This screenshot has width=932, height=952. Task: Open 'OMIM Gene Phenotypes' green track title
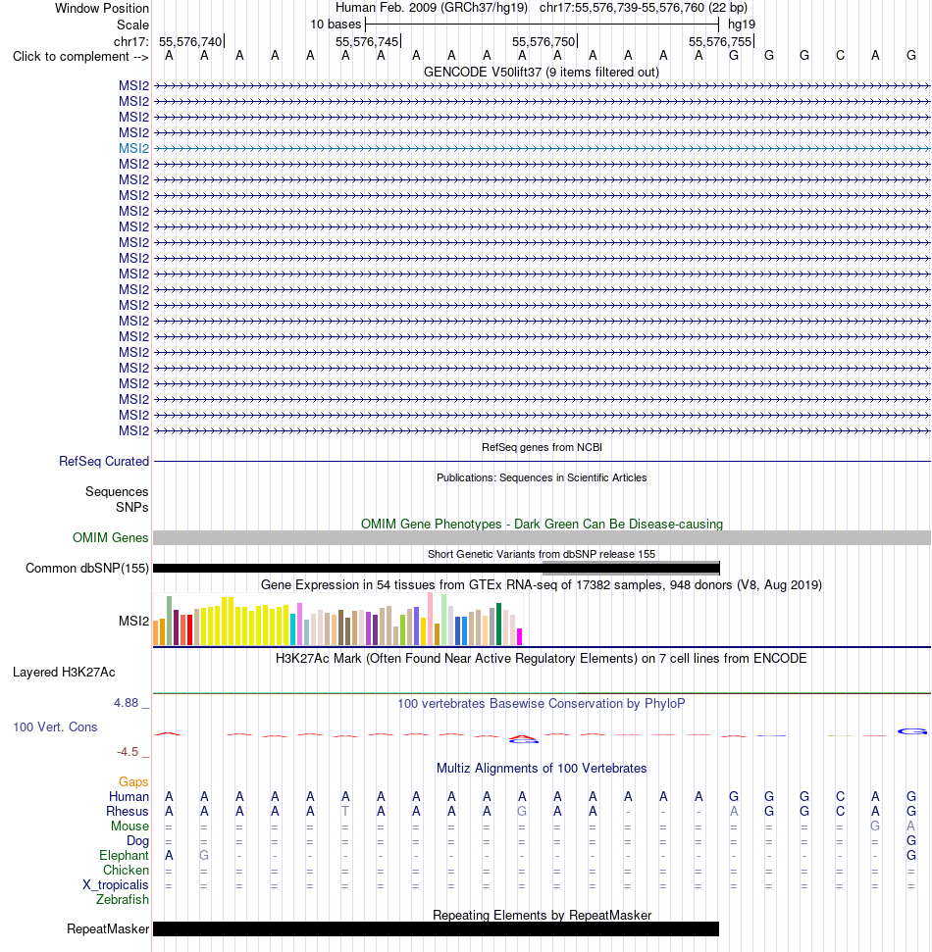pos(542,524)
